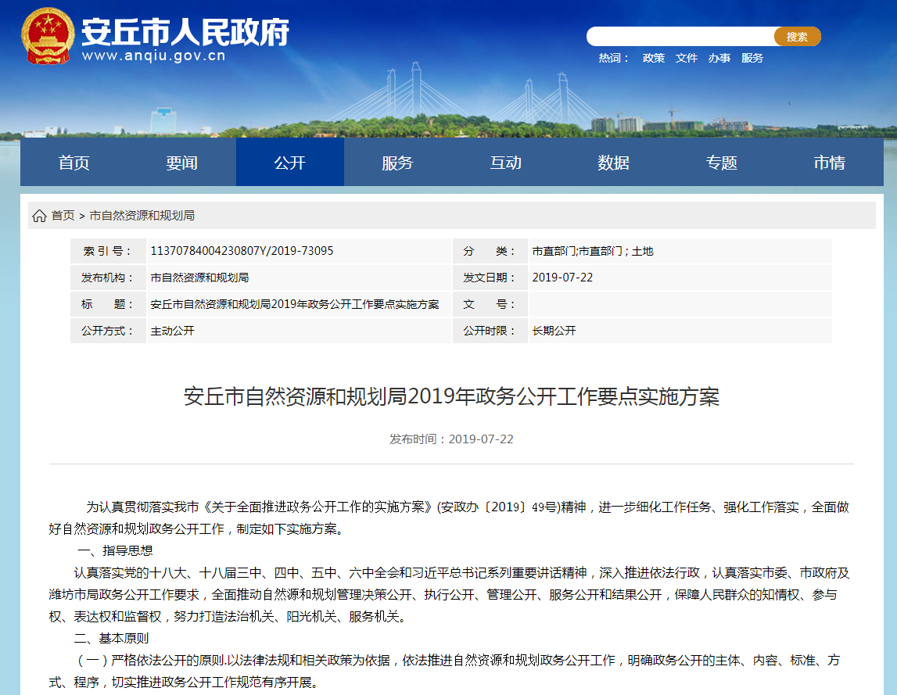Go to 首页 via breadcrumb link
Image resolution: width=897 pixels, height=695 pixels.
pyautogui.click(x=63, y=216)
